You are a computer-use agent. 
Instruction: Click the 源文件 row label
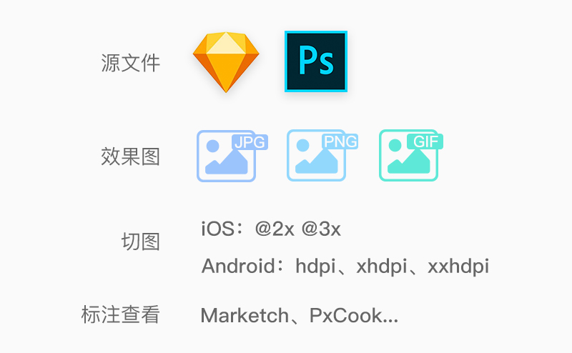(131, 63)
